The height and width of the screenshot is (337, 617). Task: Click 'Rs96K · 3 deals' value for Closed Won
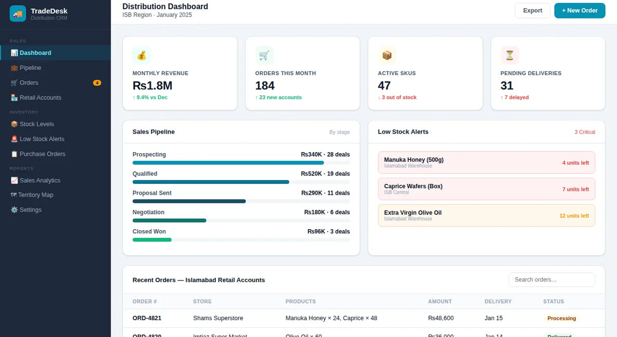329,232
